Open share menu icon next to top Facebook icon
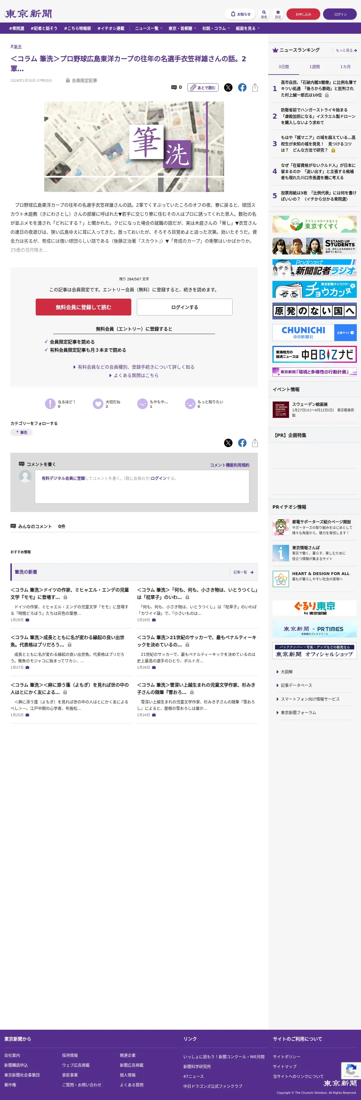Viewport: 361px width, 1100px height. pos(255,87)
